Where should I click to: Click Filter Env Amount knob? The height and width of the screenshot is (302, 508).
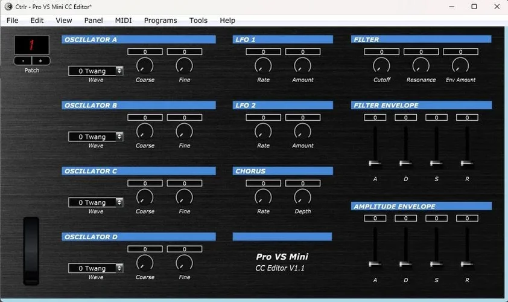tap(460, 66)
